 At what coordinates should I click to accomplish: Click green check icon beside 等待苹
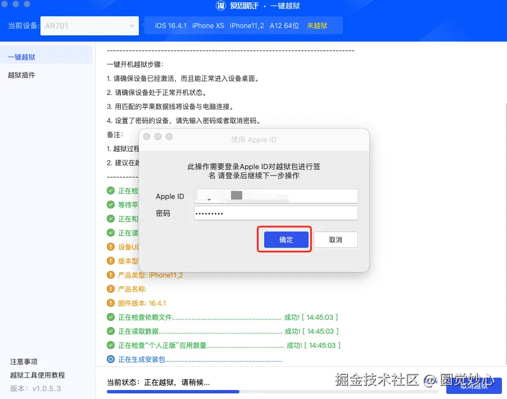click(x=111, y=205)
